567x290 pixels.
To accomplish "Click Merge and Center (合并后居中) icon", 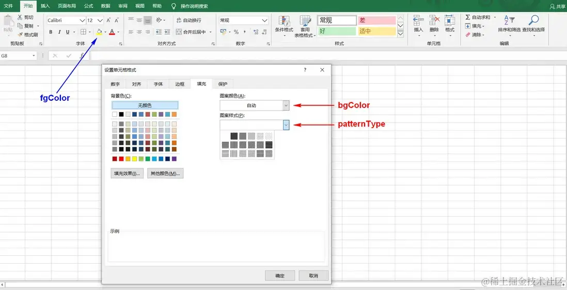I will tap(179, 32).
